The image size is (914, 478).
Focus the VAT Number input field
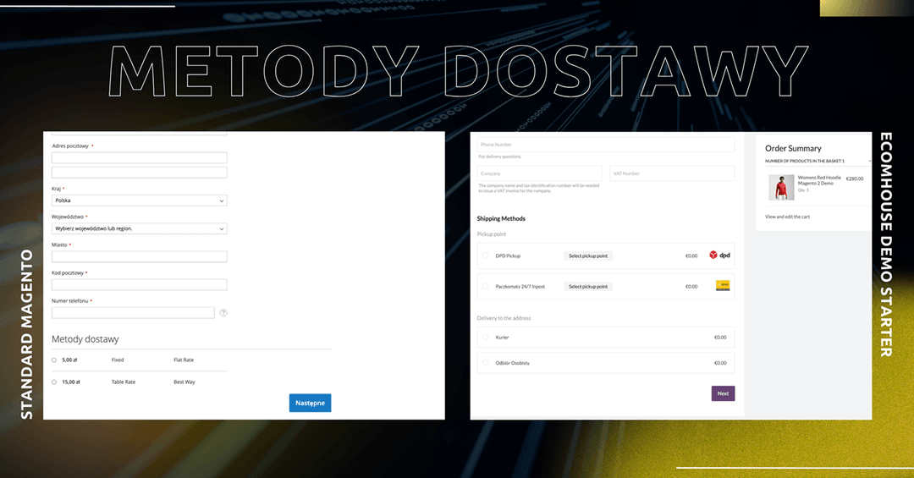click(x=672, y=173)
